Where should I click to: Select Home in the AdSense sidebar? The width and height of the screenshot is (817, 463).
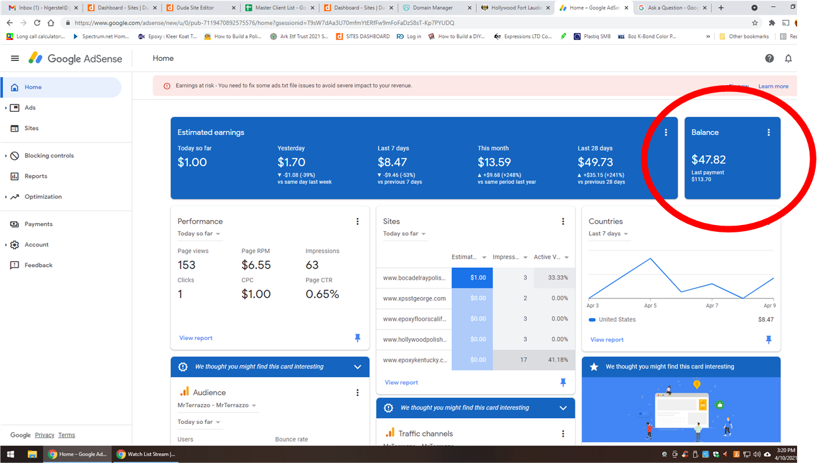click(61, 88)
